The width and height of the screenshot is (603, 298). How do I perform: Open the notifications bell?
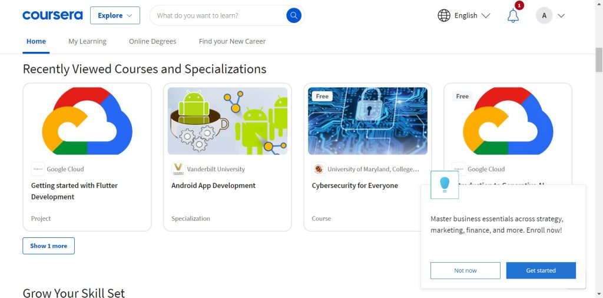pos(513,16)
